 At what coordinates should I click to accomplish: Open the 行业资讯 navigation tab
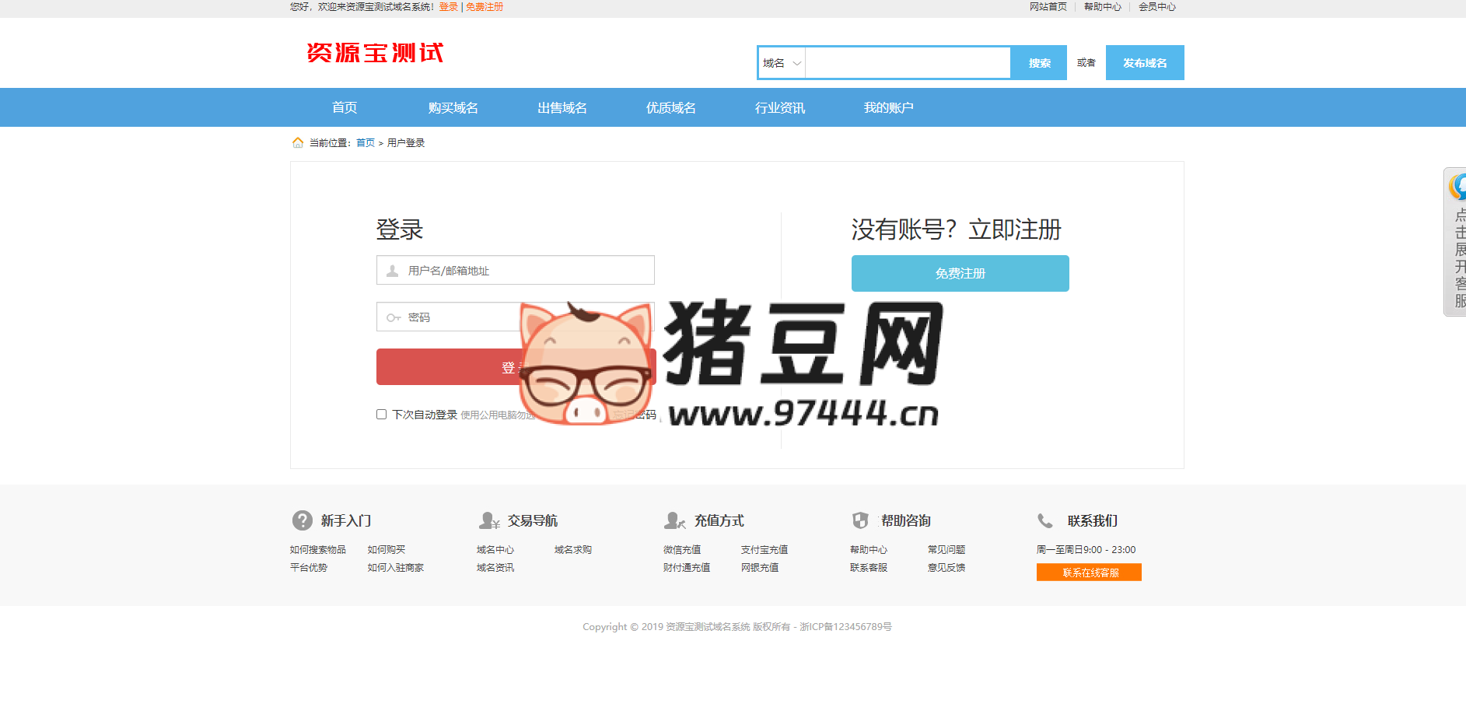[x=780, y=107]
